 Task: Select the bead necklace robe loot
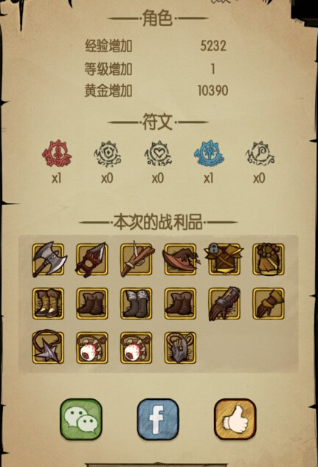coord(269,259)
